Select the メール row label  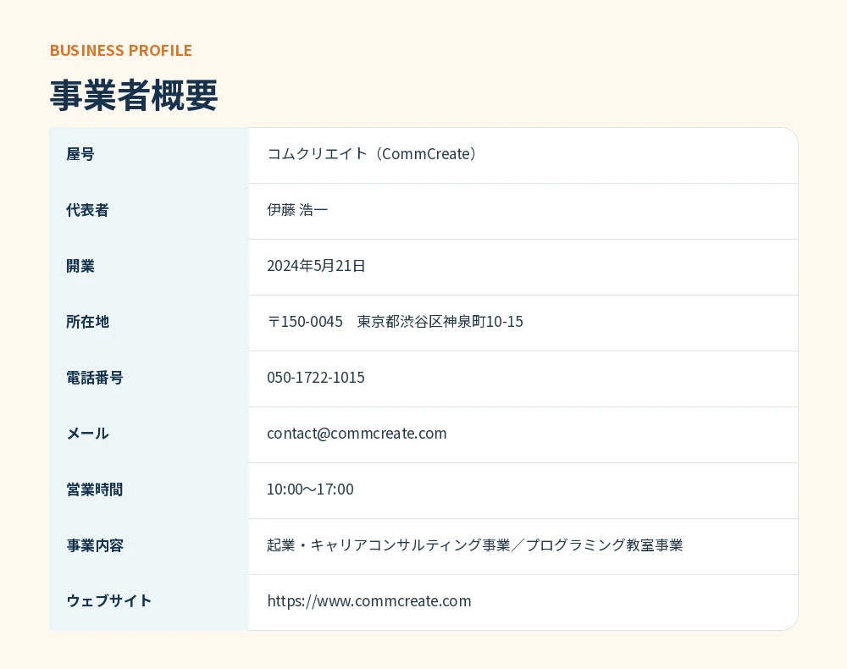click(x=87, y=434)
